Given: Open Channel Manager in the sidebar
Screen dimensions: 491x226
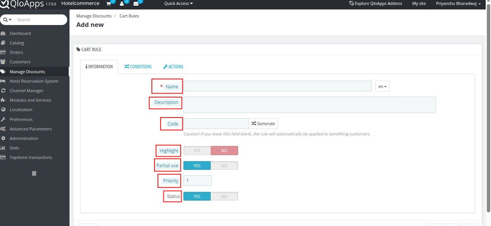Looking at the screenshot, I should click(x=27, y=91).
